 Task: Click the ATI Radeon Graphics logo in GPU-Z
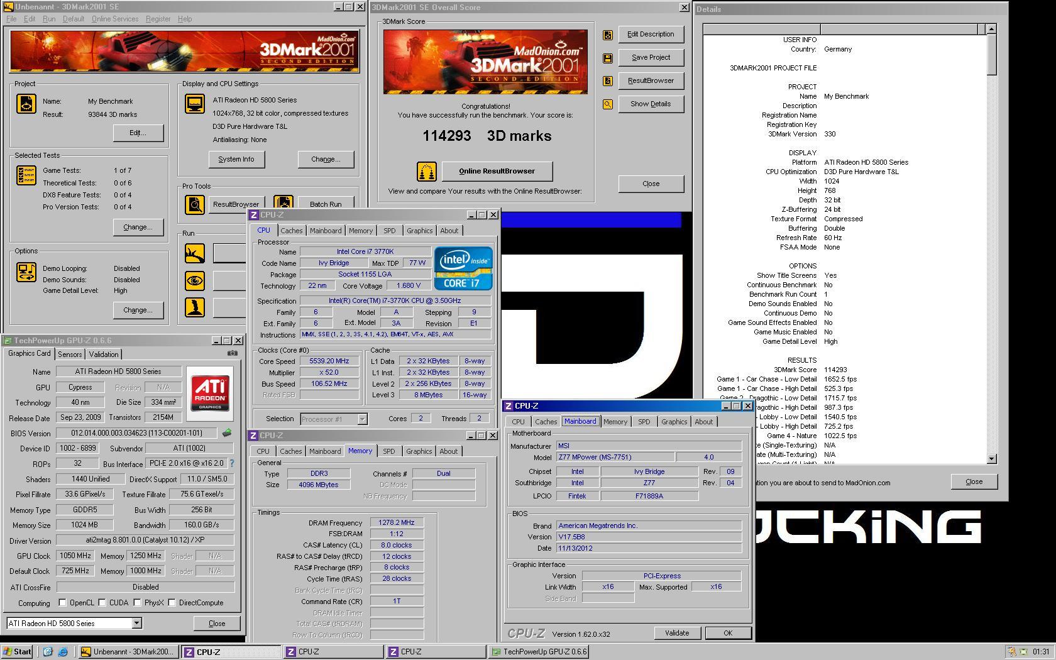click(x=210, y=394)
